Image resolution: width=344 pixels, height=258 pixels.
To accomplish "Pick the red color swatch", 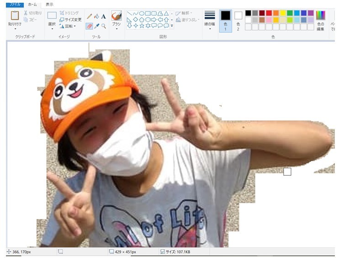I will click(269, 13).
